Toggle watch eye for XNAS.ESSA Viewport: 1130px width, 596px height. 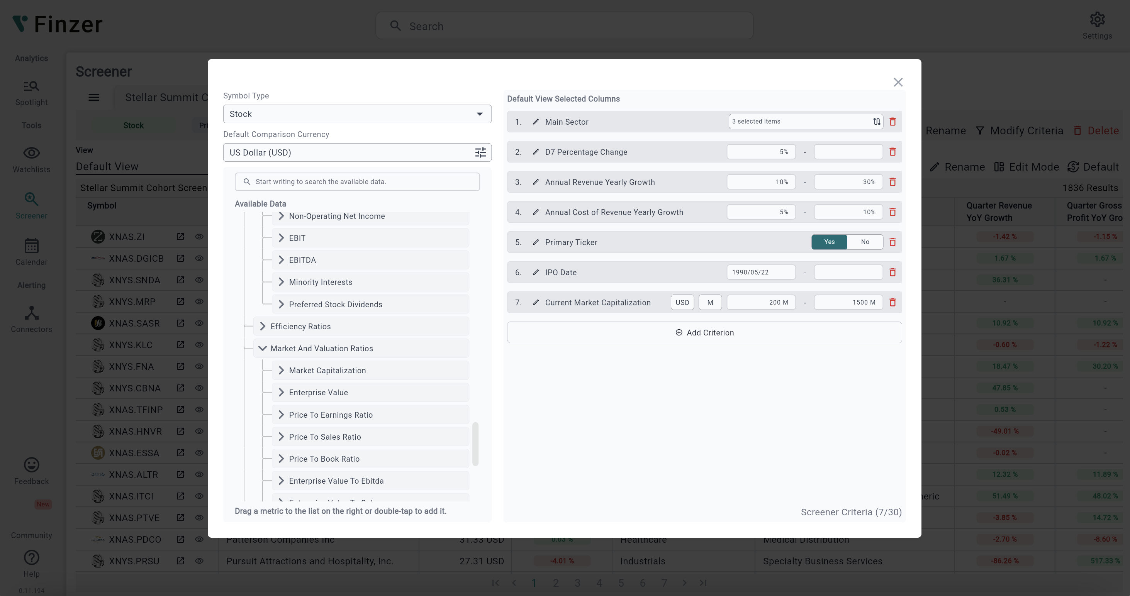coord(199,453)
